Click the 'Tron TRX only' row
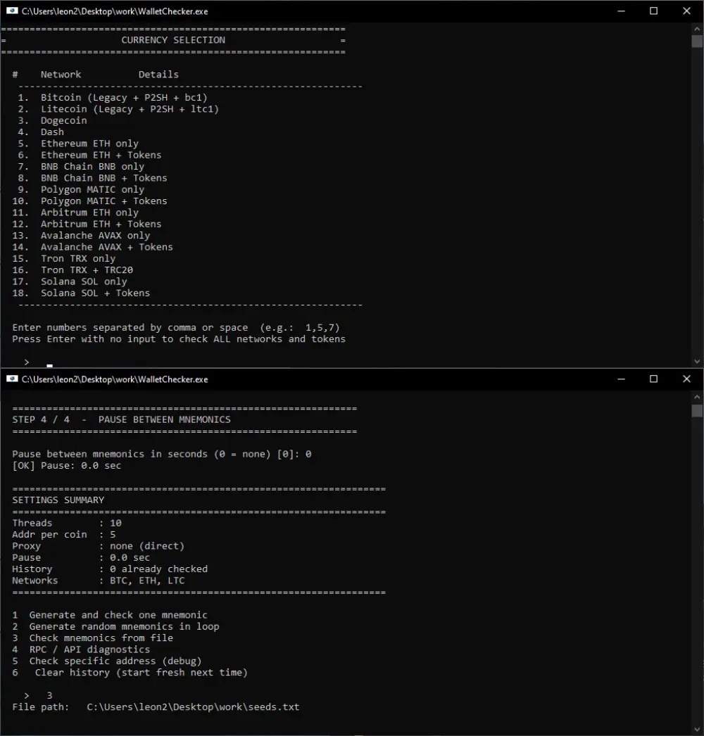Image resolution: width=704 pixels, height=736 pixels. (x=64, y=259)
